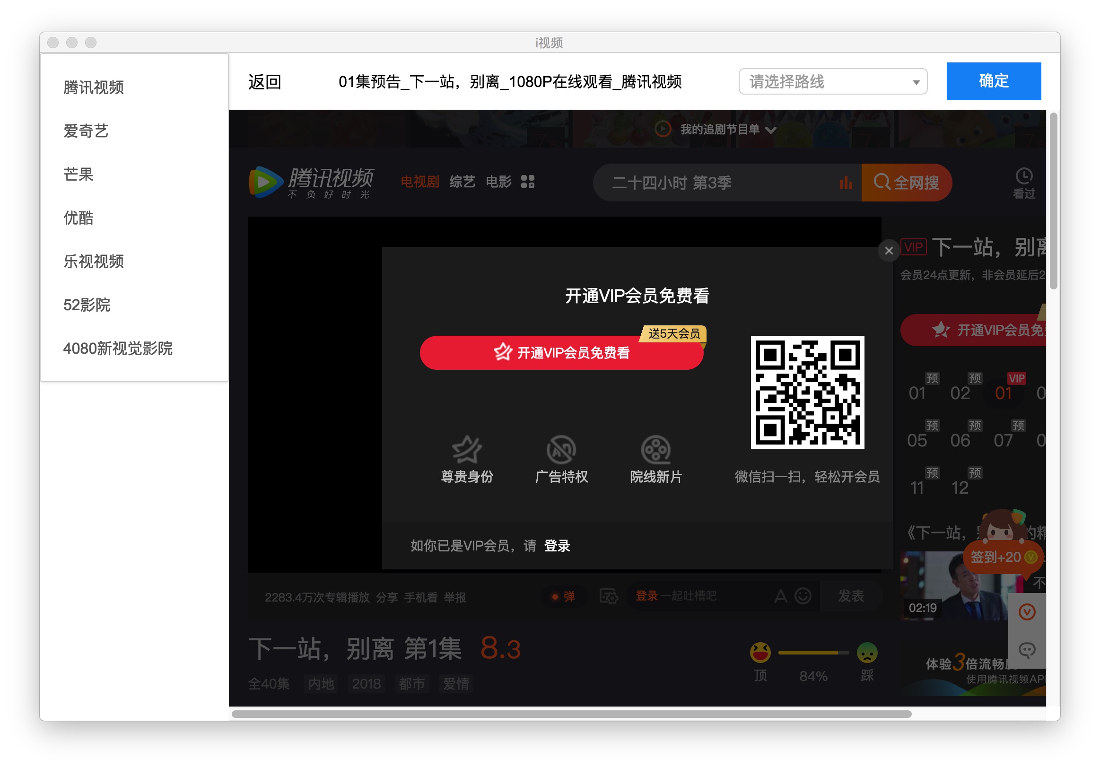
Task: Select 爱奇艺 in the left sidebar
Action: pos(86,131)
